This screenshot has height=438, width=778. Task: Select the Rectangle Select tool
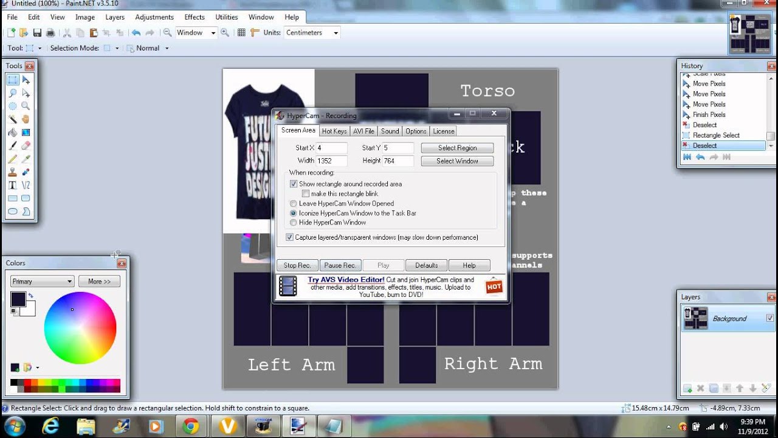[x=12, y=80]
